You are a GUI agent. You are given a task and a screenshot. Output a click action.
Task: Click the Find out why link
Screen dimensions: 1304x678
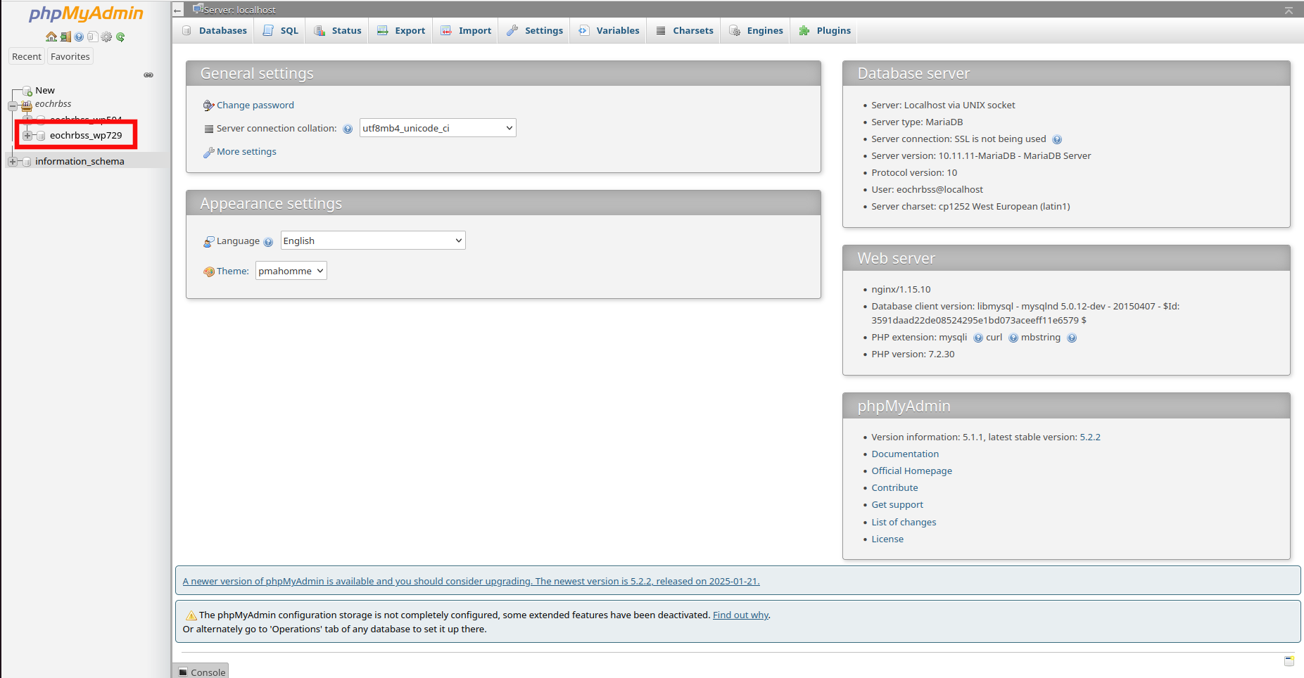740,615
